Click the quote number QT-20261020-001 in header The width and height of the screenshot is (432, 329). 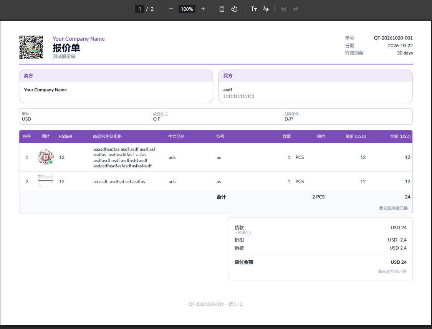[393, 38]
